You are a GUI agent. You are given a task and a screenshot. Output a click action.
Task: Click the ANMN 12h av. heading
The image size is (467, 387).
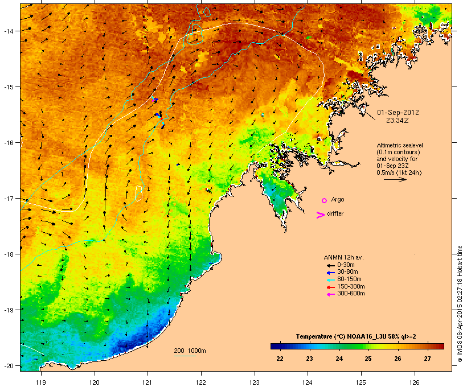point(343,258)
